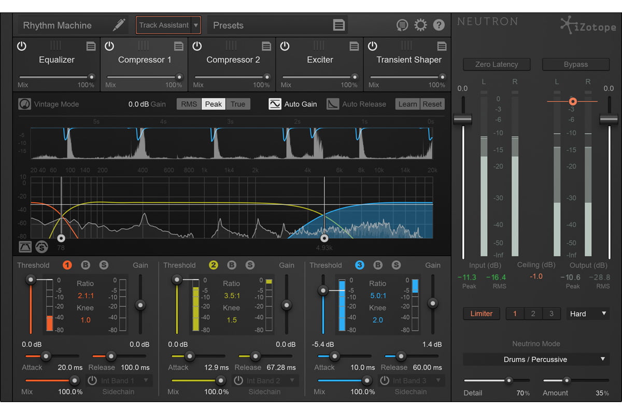Toggle Exciter module power

pyautogui.click(x=285, y=46)
